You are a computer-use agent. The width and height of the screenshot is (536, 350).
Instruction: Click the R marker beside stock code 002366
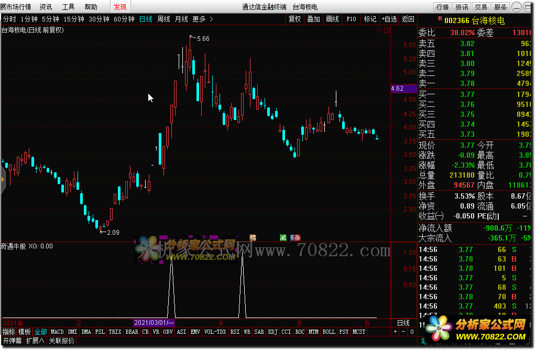pos(440,18)
